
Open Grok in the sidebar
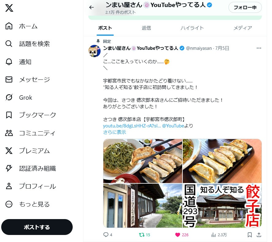coord(19,97)
